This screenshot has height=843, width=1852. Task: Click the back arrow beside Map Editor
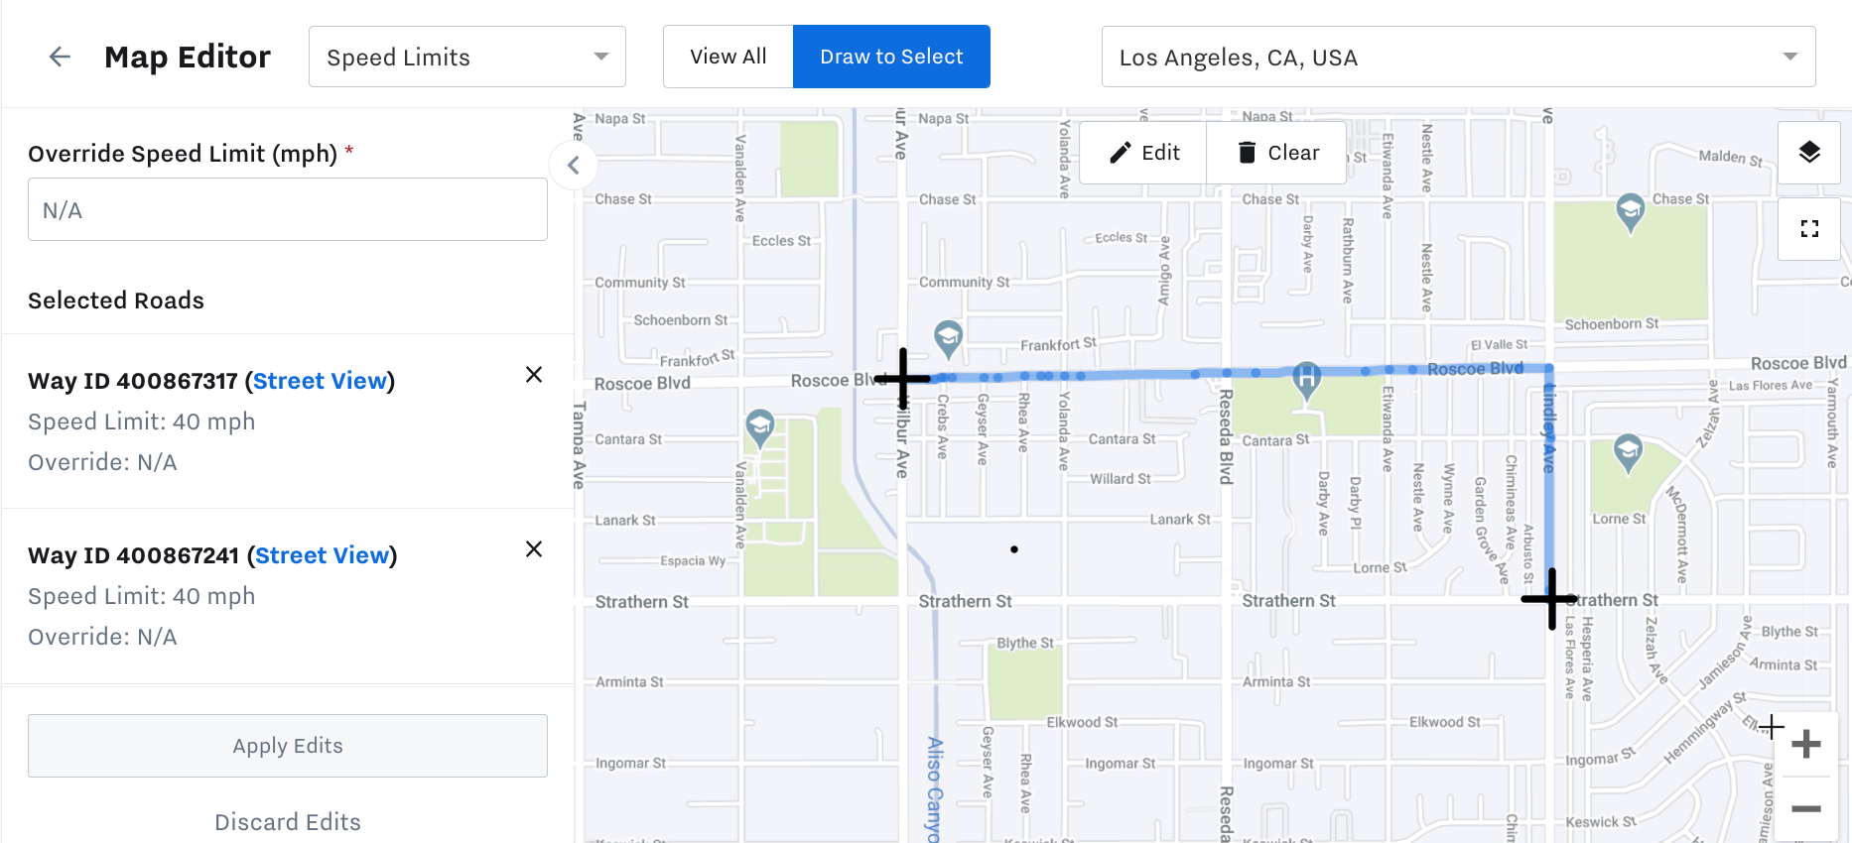(x=60, y=57)
